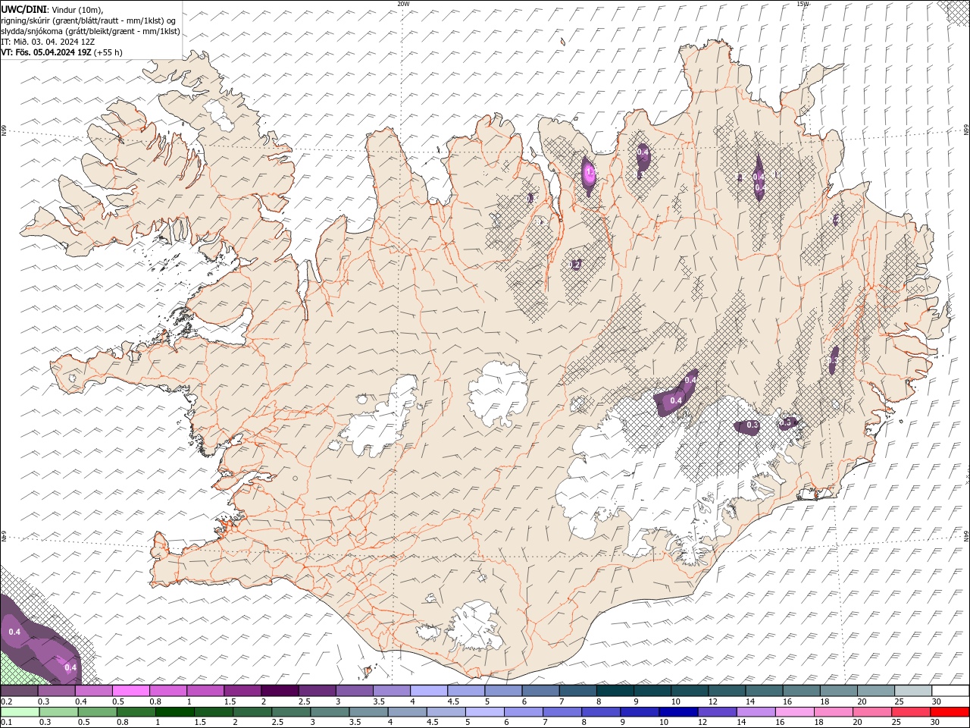Click the lower legend swatch above 0.8

(x=136, y=712)
